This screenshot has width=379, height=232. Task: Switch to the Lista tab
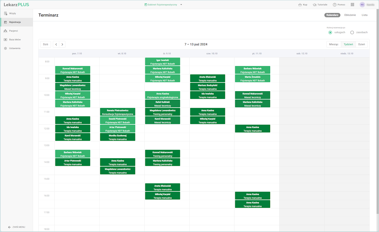[x=364, y=15]
